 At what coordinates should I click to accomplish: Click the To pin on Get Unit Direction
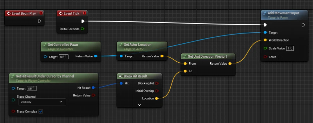[186, 71]
